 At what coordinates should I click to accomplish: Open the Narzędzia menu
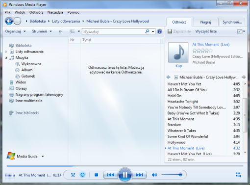click(x=55, y=12)
